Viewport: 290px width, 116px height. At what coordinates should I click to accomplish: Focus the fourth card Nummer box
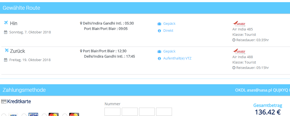coord(164,112)
